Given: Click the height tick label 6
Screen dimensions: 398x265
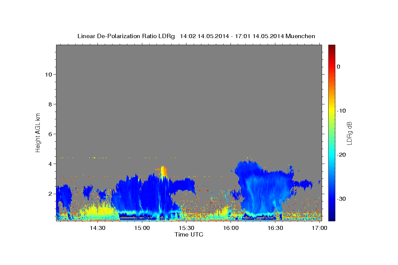Looking at the screenshot, I should pos(50,134).
